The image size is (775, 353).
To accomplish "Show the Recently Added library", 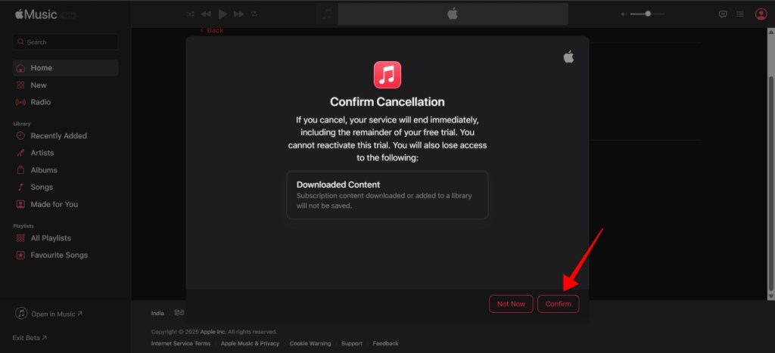I will (66, 136).
